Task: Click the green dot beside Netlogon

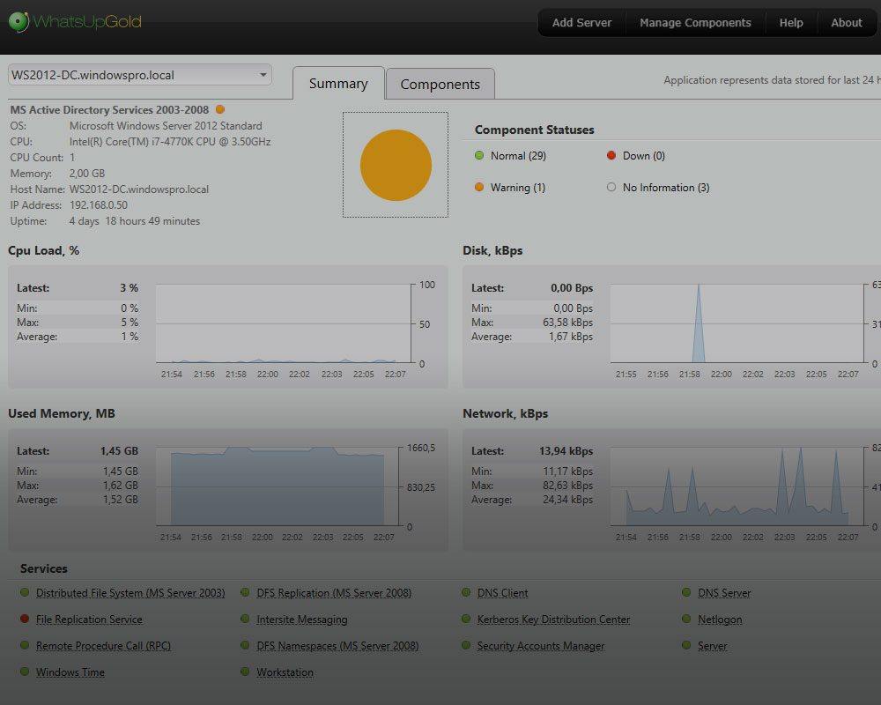Action: click(686, 619)
